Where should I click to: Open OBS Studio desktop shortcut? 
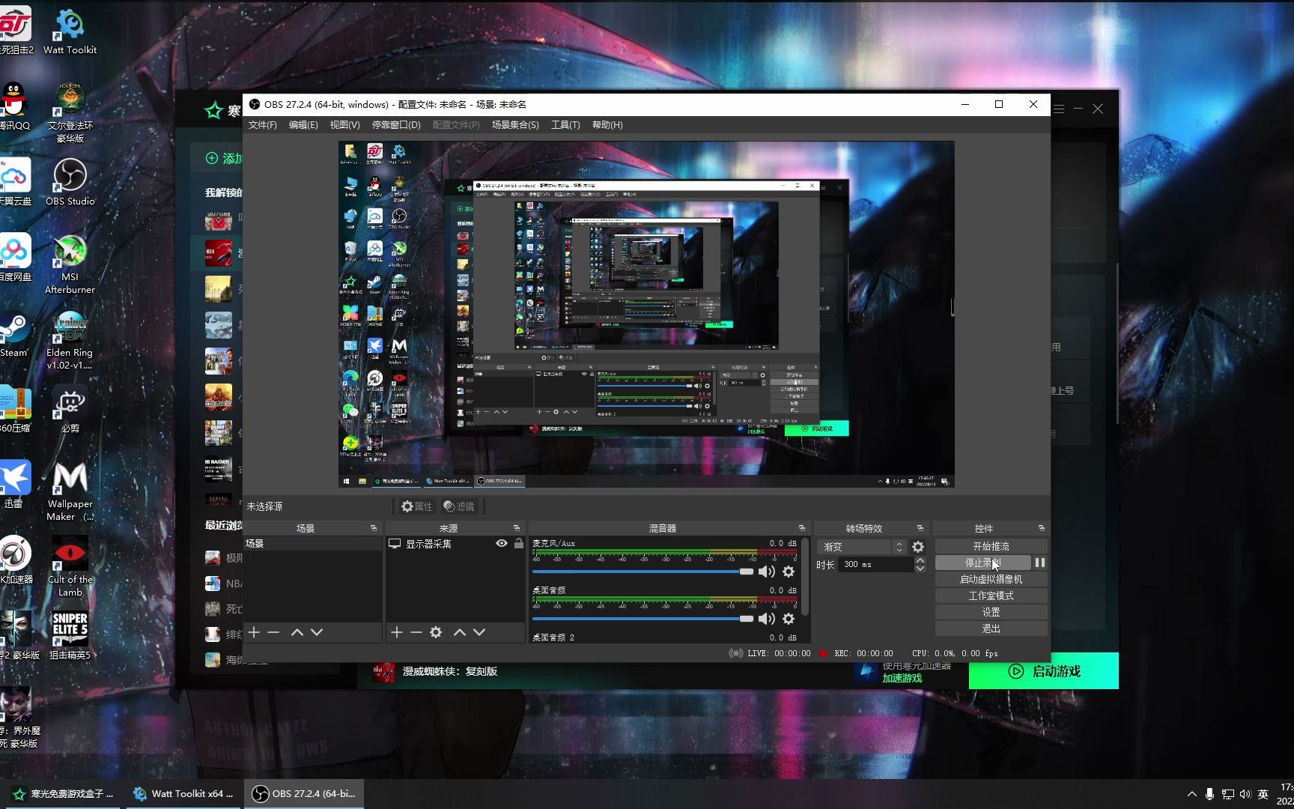click(70, 182)
